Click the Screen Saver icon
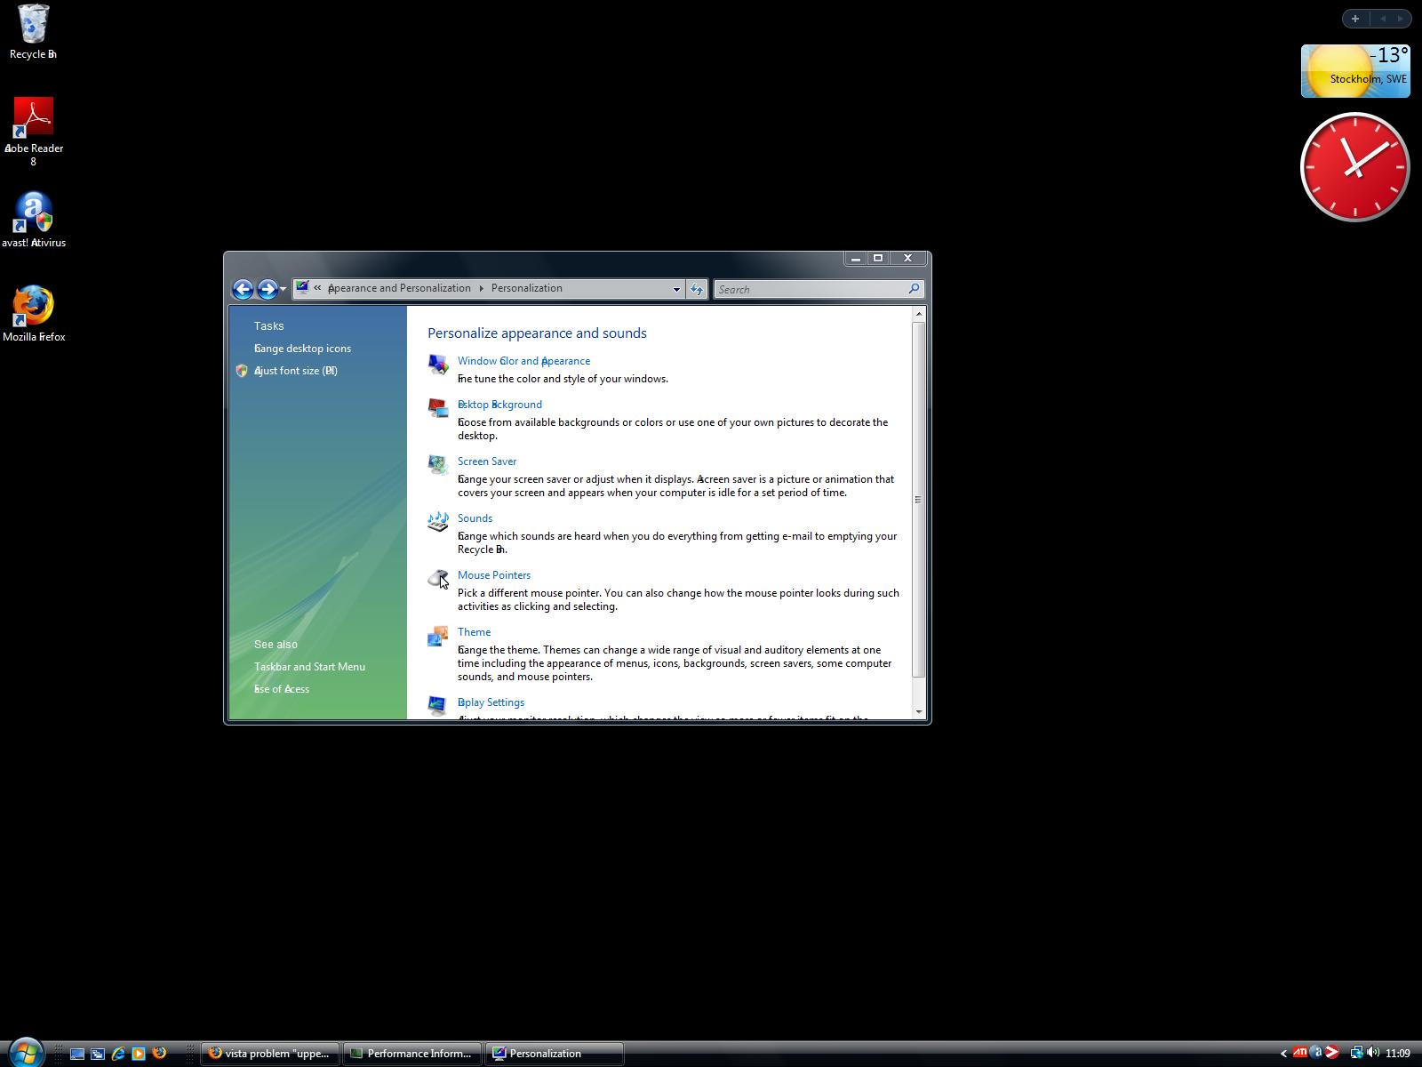Image resolution: width=1422 pixels, height=1067 pixels. (437, 464)
